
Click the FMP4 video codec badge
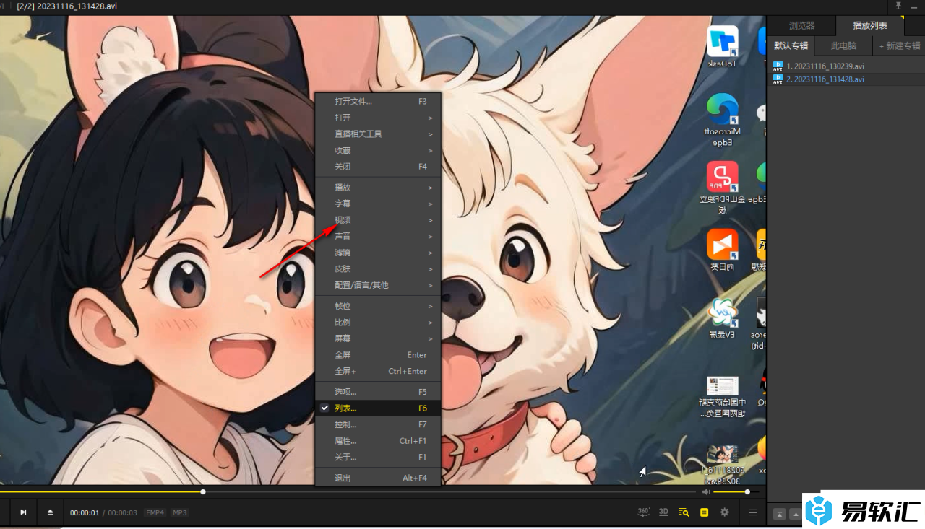(155, 512)
